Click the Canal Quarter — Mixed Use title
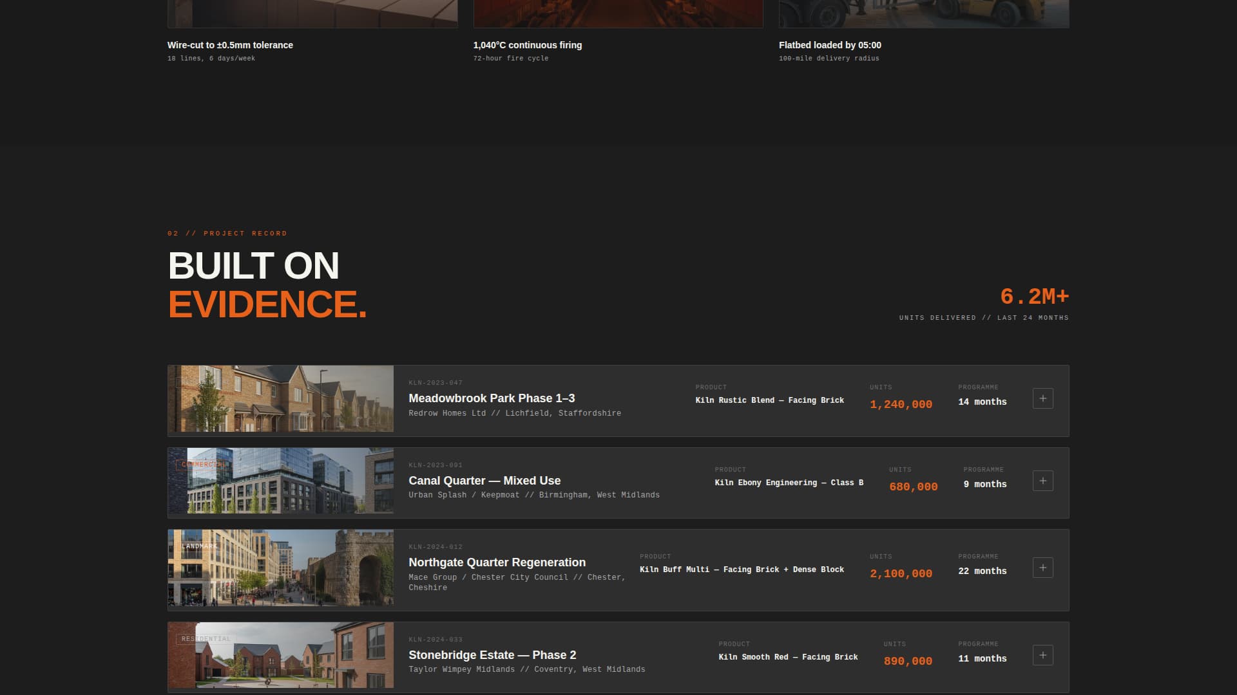1237x695 pixels. [484, 481]
